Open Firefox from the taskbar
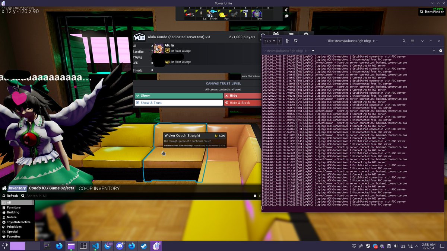The width and height of the screenshot is (447, 251). [59, 245]
